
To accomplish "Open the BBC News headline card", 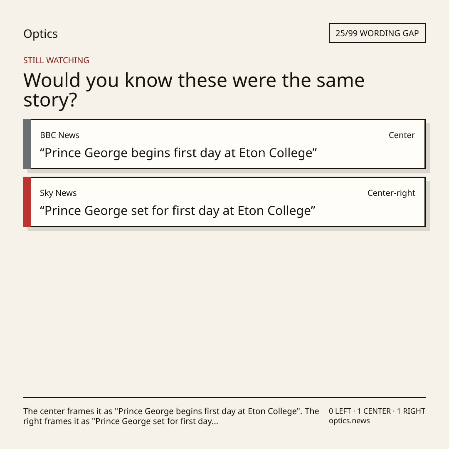I will [x=224, y=144].
